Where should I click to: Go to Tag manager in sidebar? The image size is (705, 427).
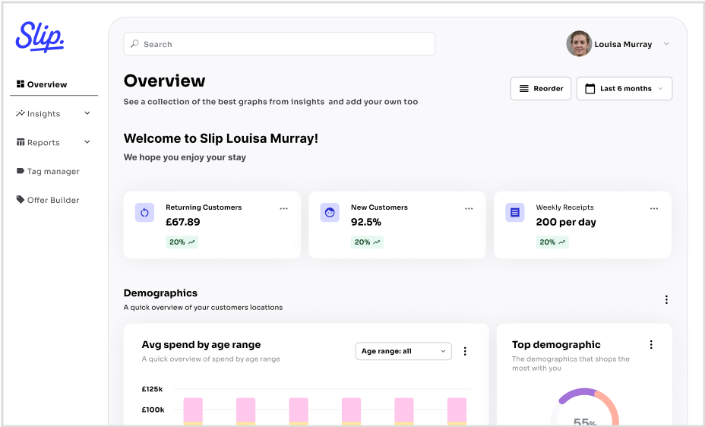pyautogui.click(x=52, y=172)
